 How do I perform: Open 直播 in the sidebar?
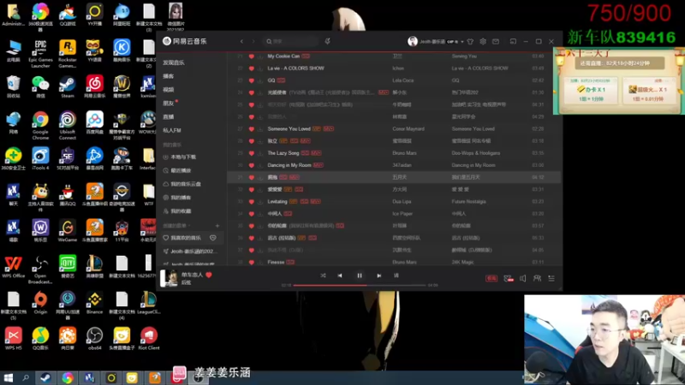point(168,117)
